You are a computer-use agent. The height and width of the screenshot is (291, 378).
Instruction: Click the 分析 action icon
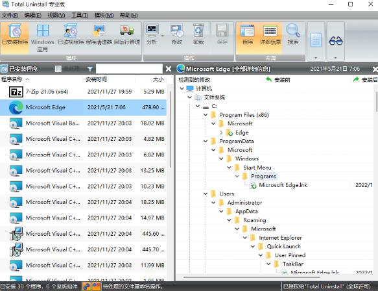152,34
